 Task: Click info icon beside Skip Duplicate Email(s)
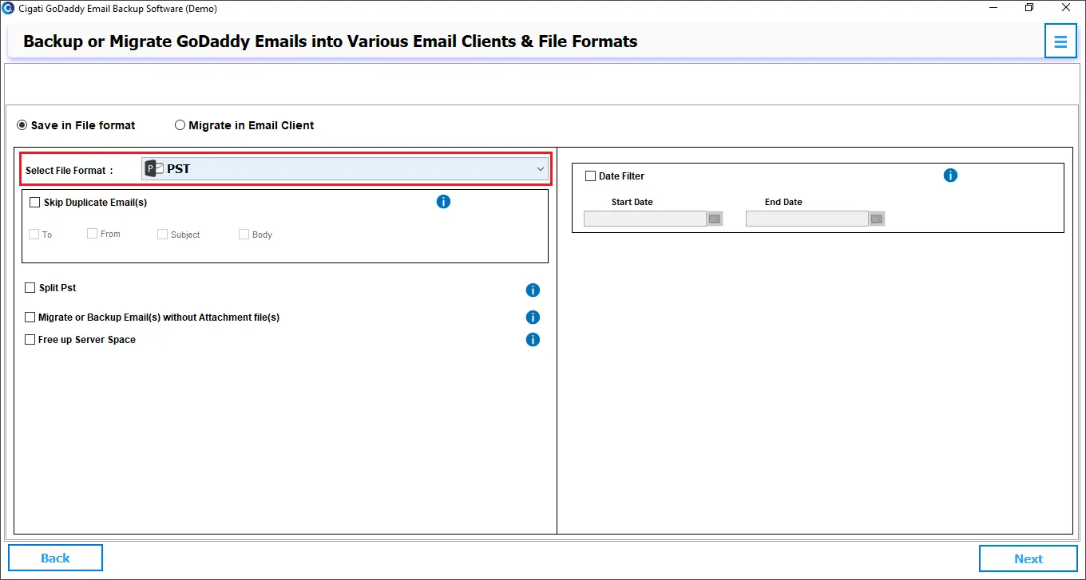(x=444, y=202)
